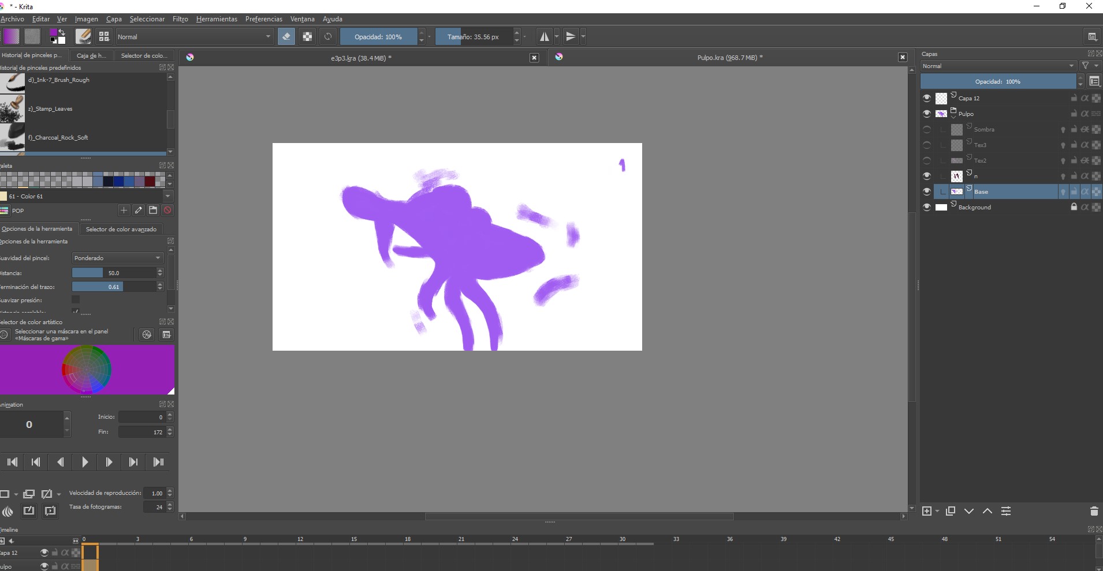Open the fill gradients picker in toolbar
Screen dimensions: 1103x571
11,36
